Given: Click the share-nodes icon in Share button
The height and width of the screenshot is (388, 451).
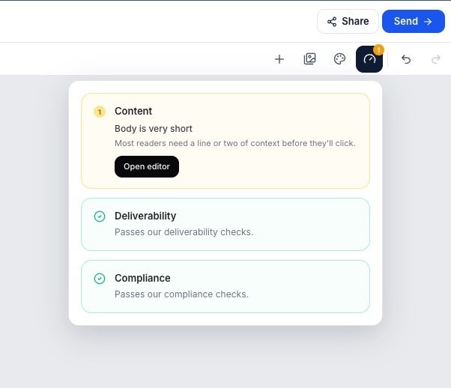Looking at the screenshot, I should click(332, 22).
